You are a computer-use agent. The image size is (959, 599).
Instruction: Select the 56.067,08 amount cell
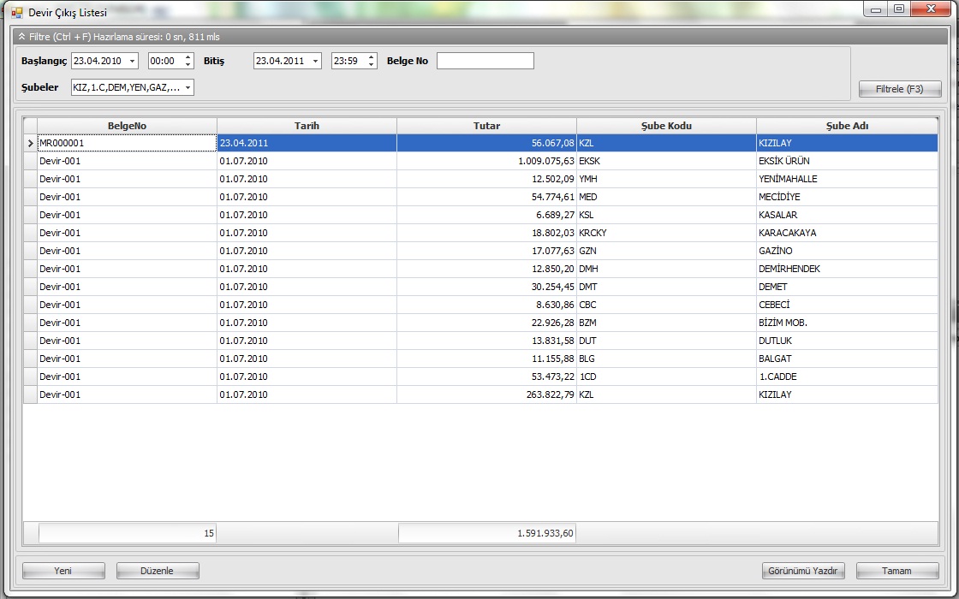tap(487, 143)
